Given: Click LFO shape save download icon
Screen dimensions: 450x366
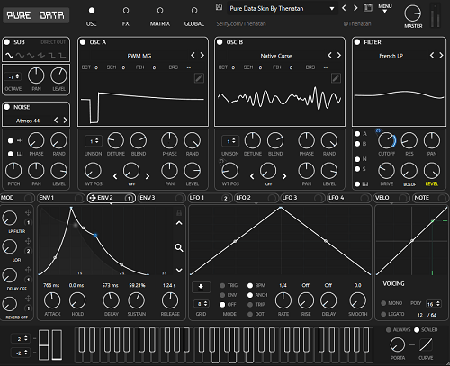Looking at the screenshot, I should point(201,287).
